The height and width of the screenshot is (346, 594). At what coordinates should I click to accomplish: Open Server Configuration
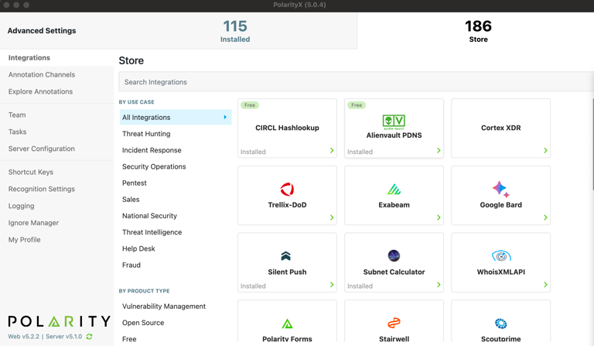click(42, 149)
